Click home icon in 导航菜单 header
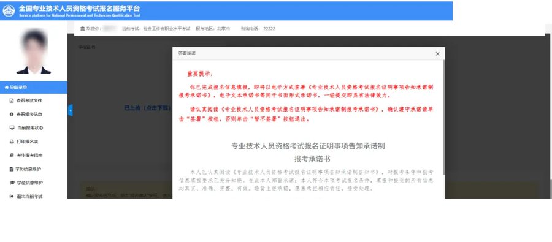The image size is (552, 242). pos(6,87)
